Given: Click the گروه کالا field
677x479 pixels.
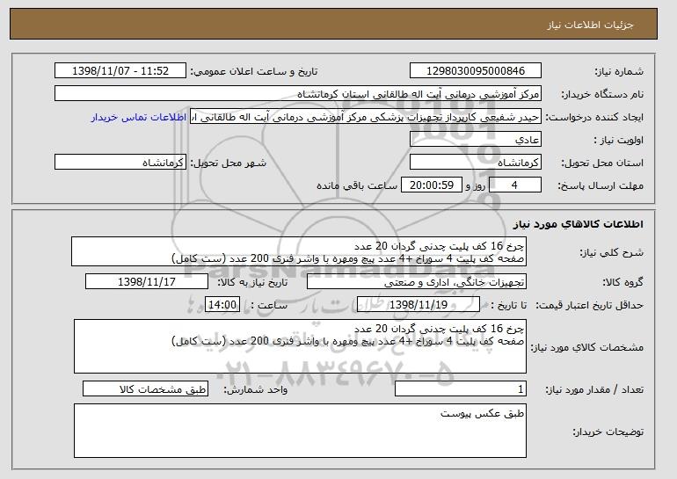Looking at the screenshot, I should (x=417, y=282).
